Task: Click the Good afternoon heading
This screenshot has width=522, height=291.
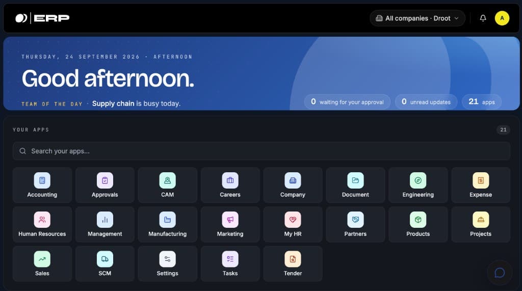Action: click(108, 78)
